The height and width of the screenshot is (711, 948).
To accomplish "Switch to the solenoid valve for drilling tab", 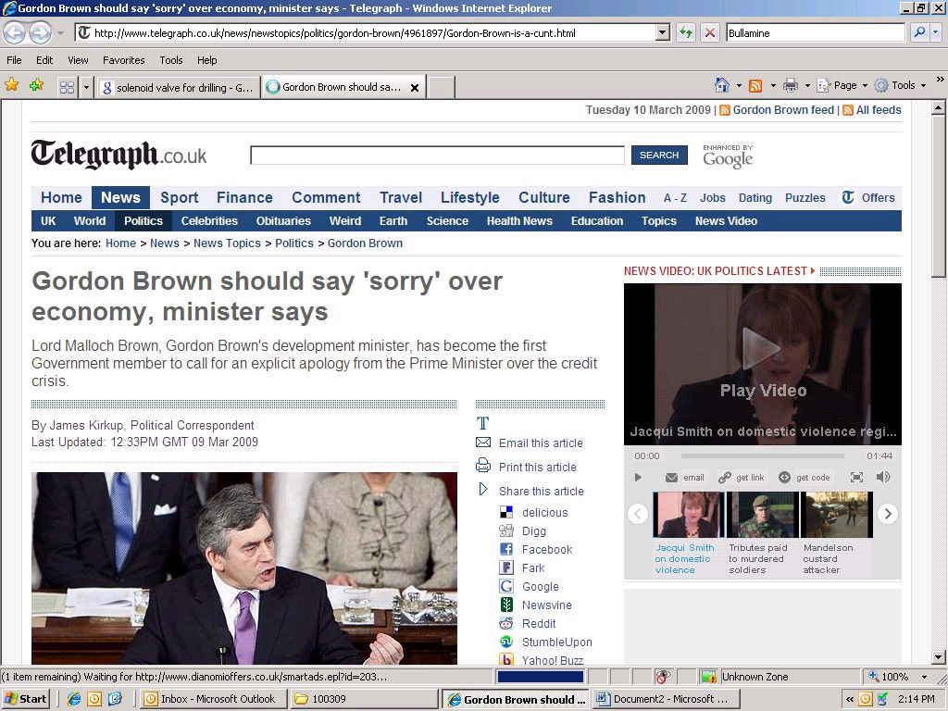I will click(179, 88).
